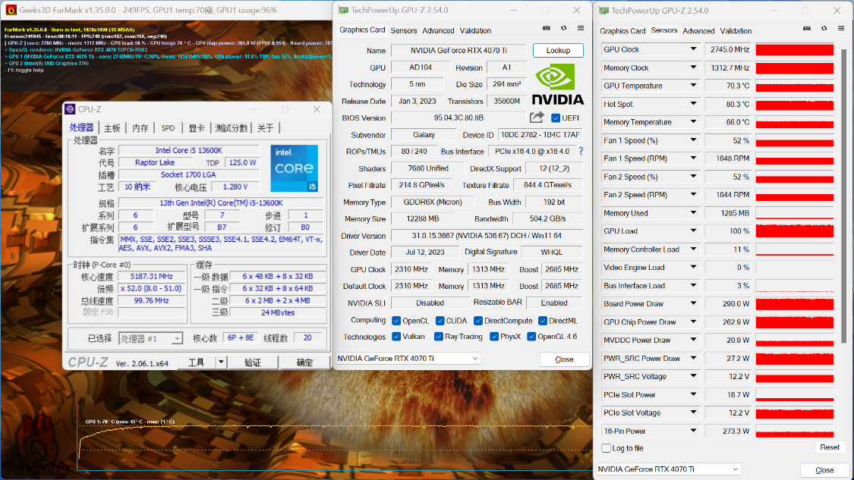Click the CPU-Z title bar app icon
The image size is (854, 480).
coord(70,109)
